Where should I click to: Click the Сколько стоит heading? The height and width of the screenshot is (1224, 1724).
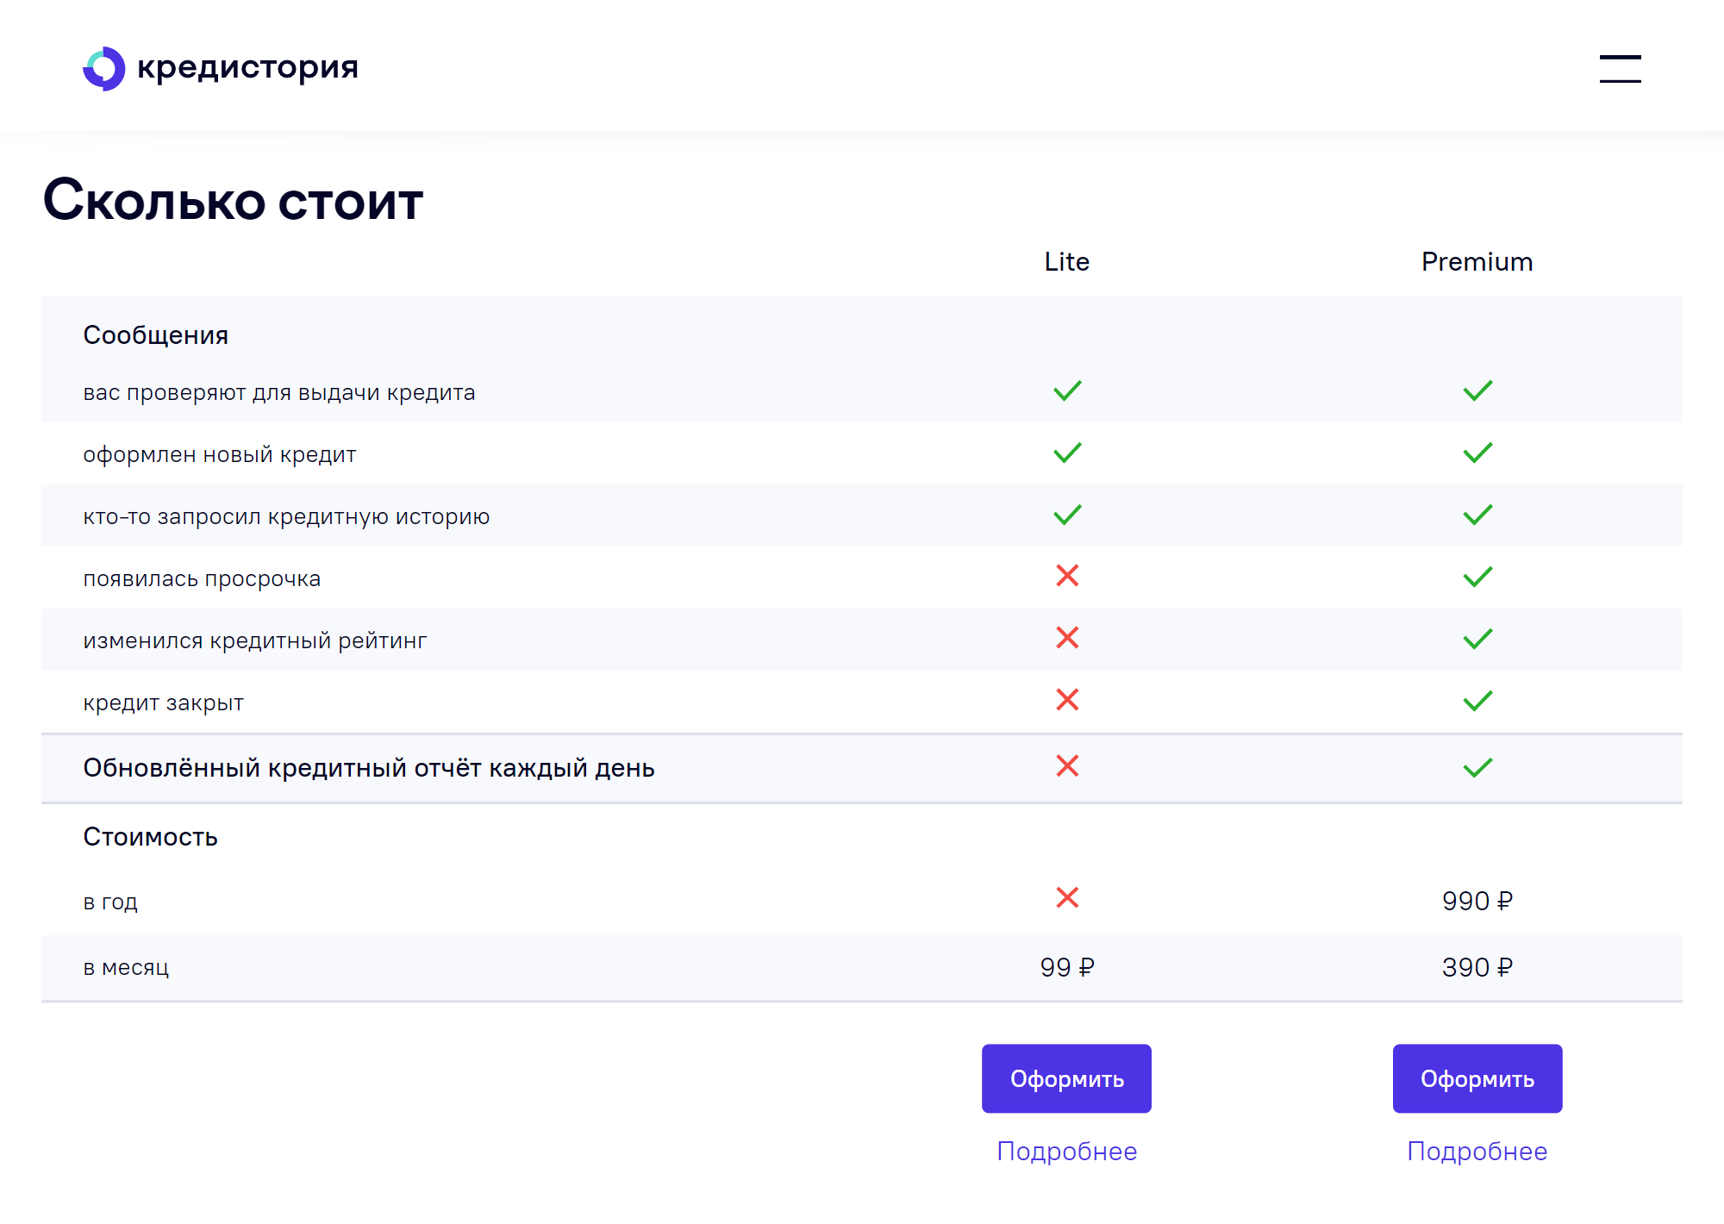click(x=233, y=200)
